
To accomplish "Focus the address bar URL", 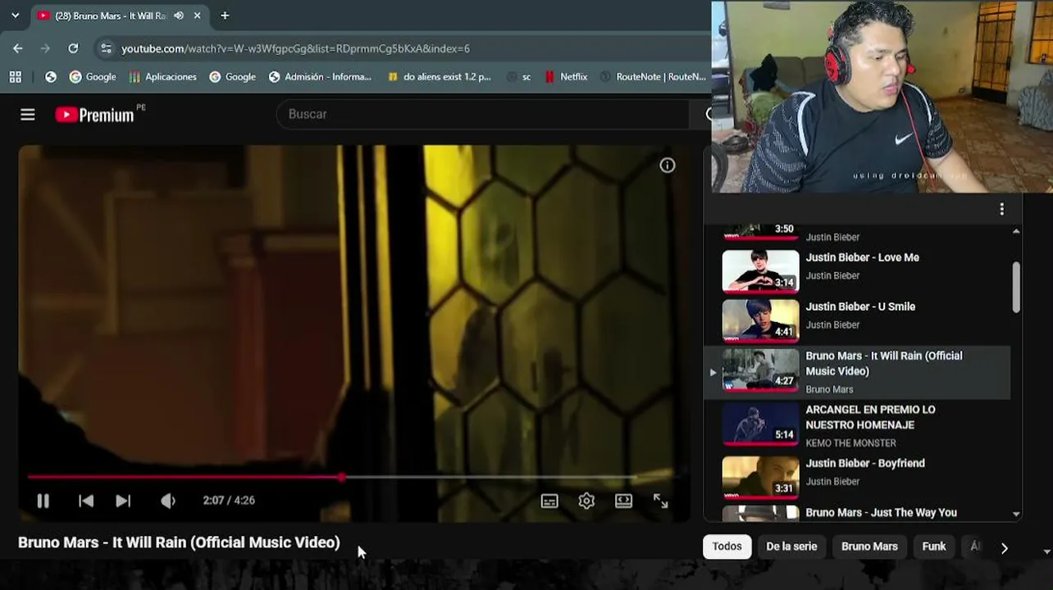I will point(295,48).
